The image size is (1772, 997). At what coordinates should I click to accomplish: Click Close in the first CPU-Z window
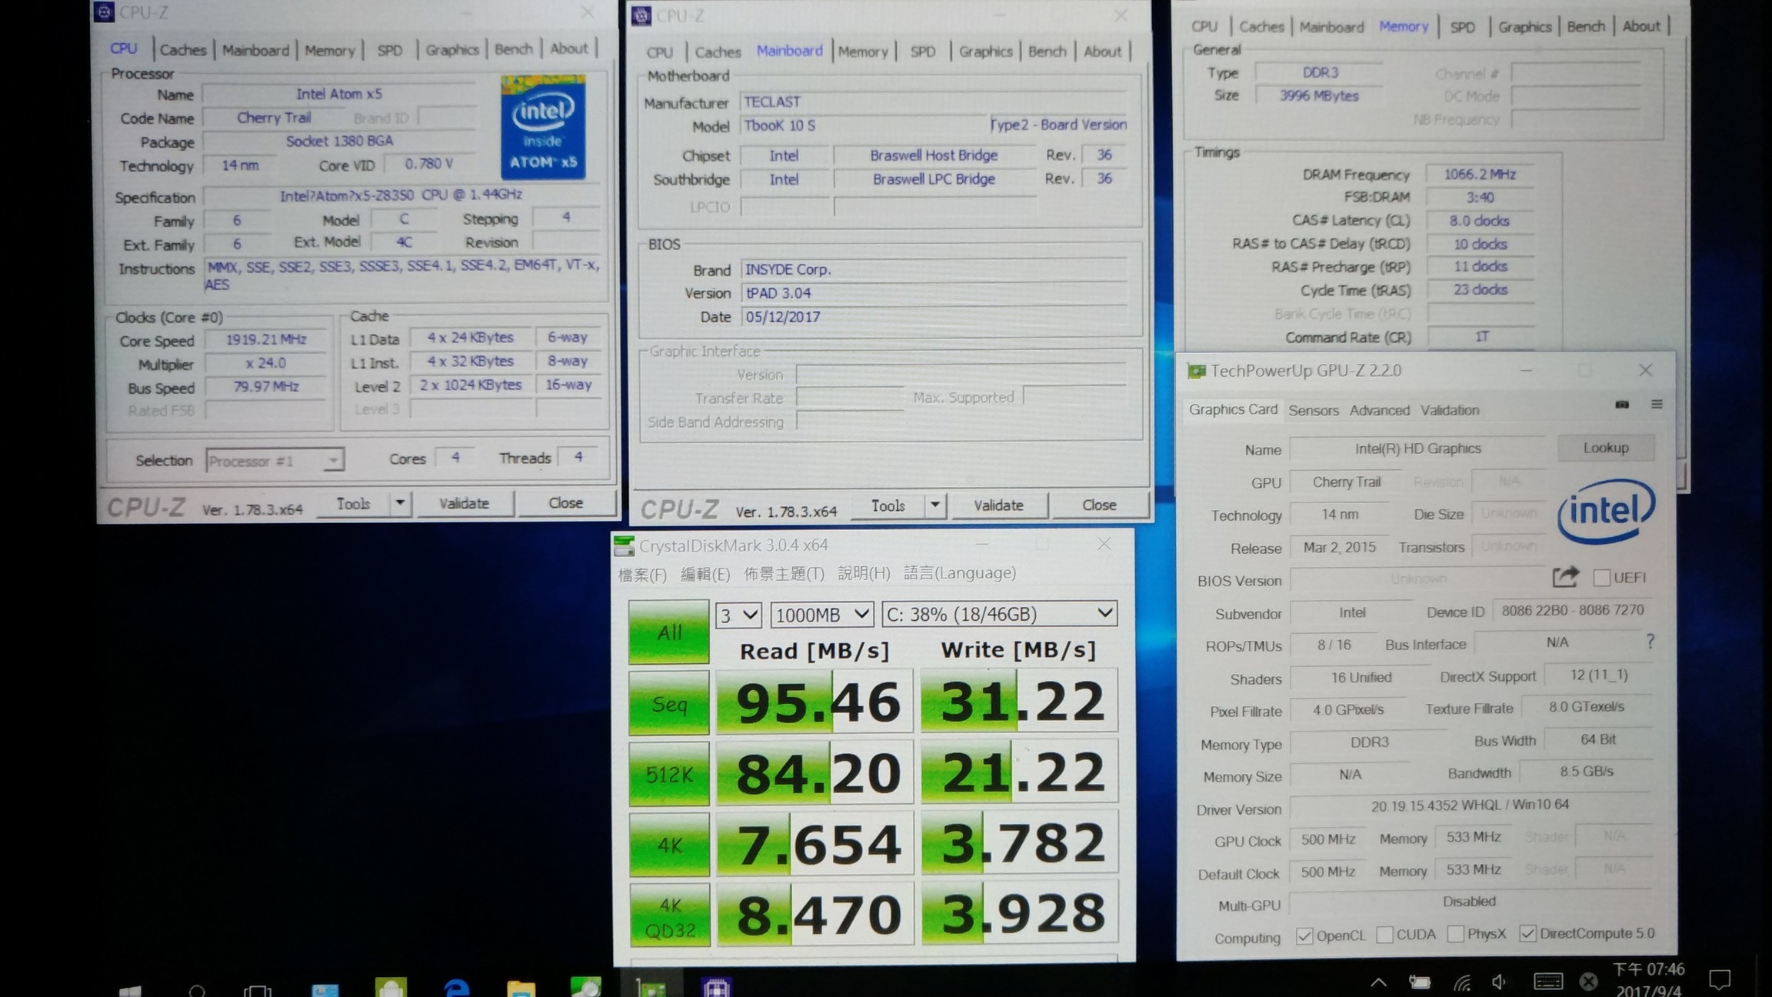point(566,502)
